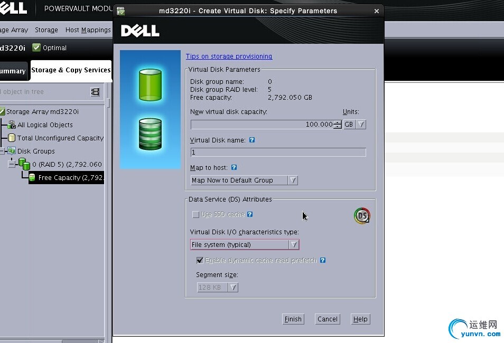504x343 pixels.
Task: Click the Optimal status text
Action: [x=54, y=48]
